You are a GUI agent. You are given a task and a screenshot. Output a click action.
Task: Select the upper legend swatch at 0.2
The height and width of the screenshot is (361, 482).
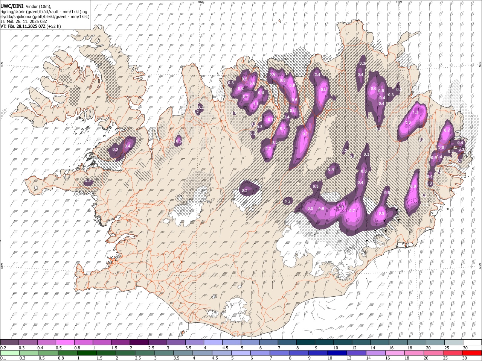tap(10, 343)
